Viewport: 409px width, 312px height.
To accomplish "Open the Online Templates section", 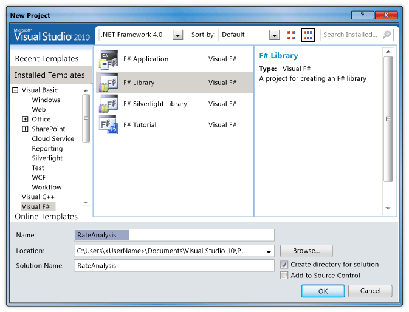I will click(46, 217).
